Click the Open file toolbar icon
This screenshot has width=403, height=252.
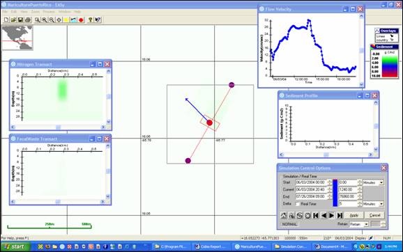(x=13, y=19)
